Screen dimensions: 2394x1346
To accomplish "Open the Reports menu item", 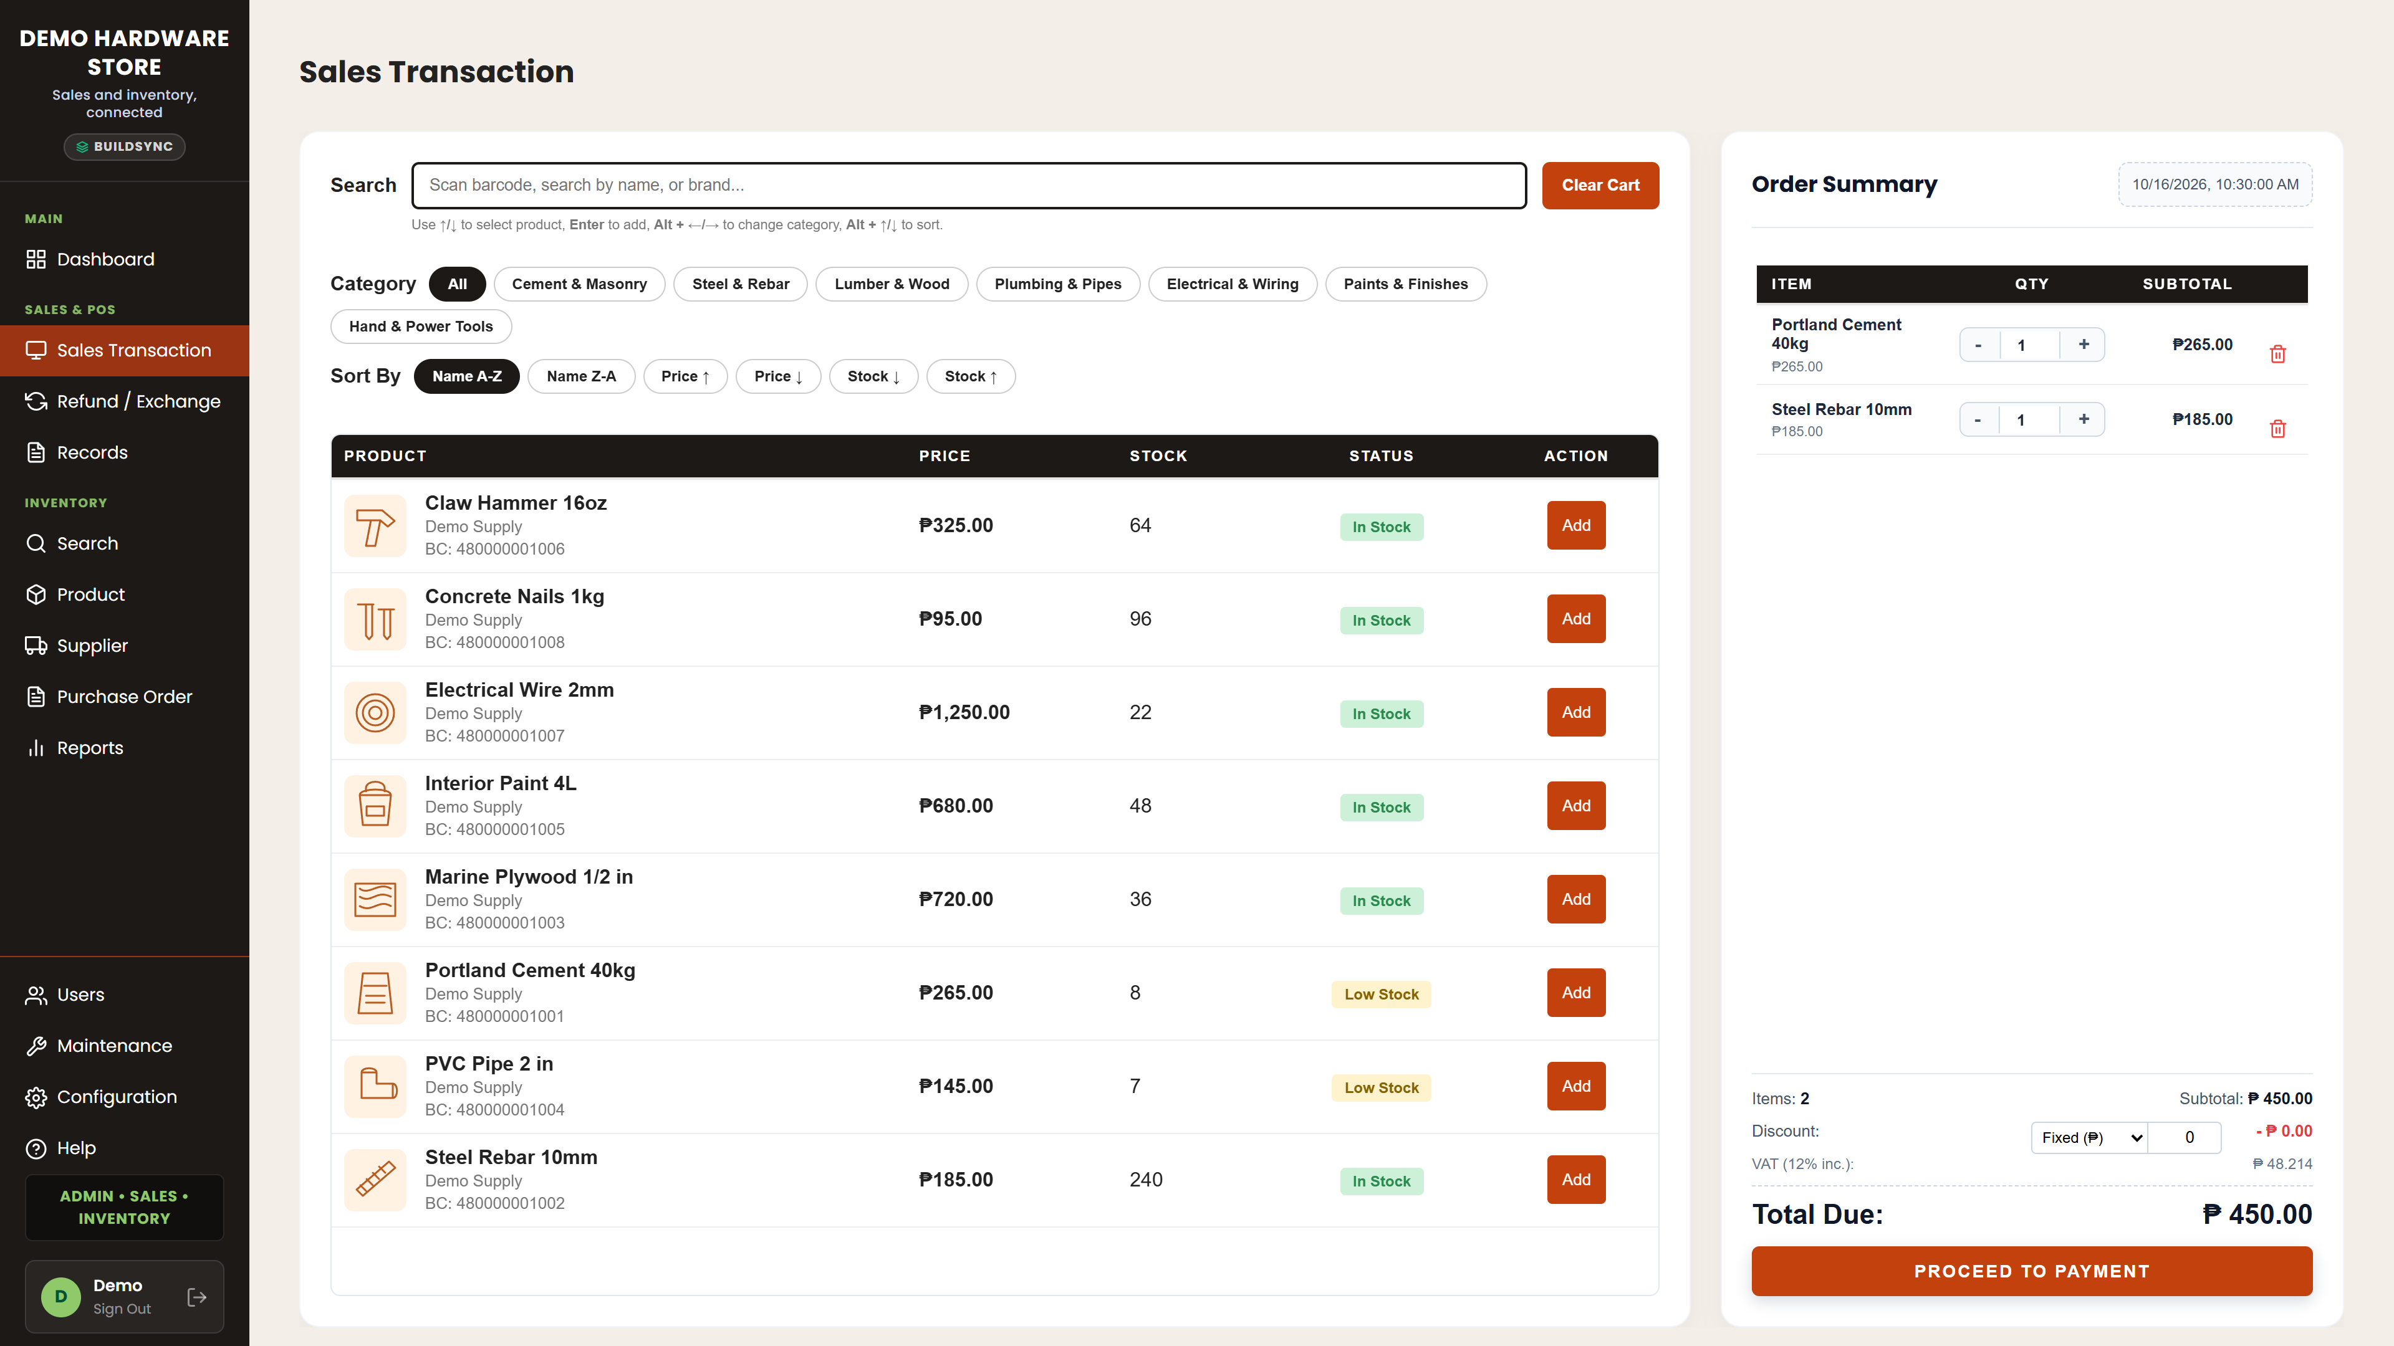I will tap(125, 748).
